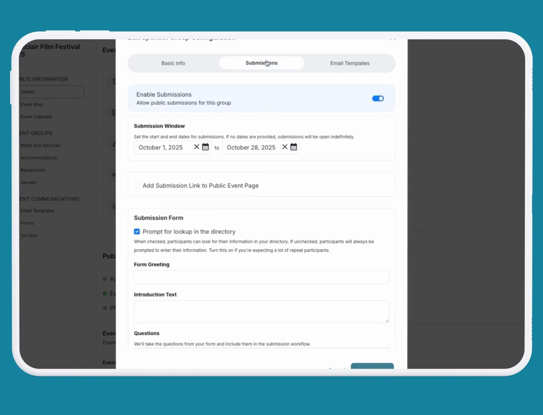The width and height of the screenshot is (543, 415).
Task: Clear the October 28, 2025 end date
Action: pyautogui.click(x=285, y=147)
